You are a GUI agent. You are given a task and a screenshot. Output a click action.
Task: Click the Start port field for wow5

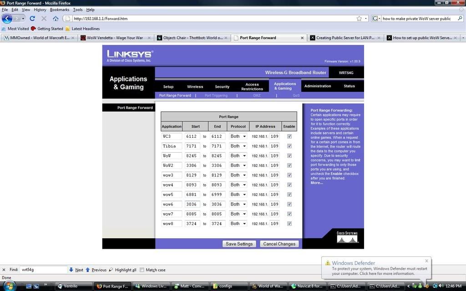point(192,195)
